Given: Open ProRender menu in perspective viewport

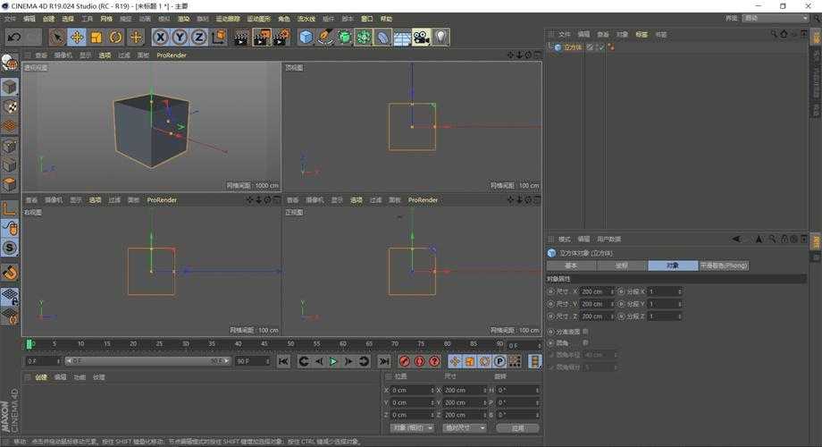Looking at the screenshot, I should coord(172,55).
